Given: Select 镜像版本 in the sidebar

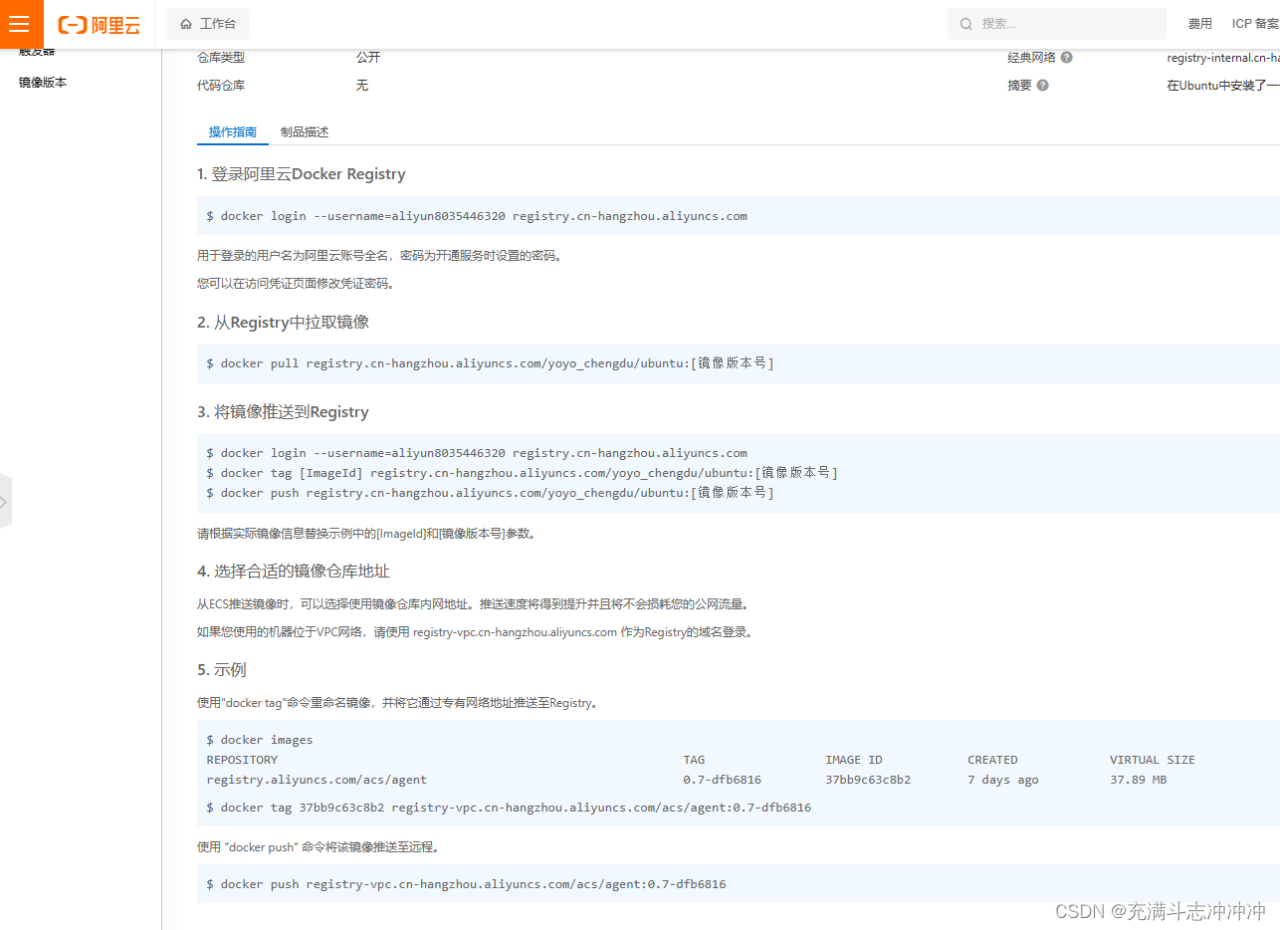Looking at the screenshot, I should [43, 83].
